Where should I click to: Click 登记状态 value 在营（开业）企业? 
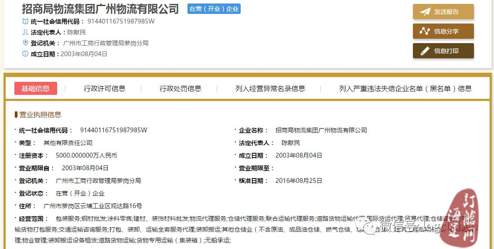80,193
